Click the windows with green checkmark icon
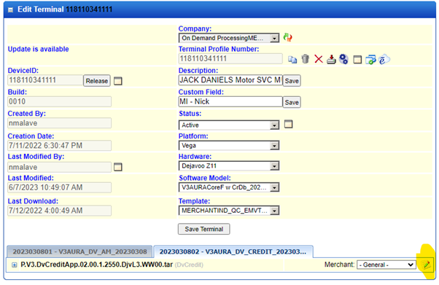 (x=370, y=60)
